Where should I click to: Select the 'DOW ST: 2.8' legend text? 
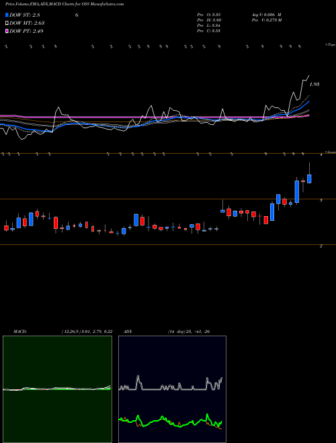click(x=26, y=15)
